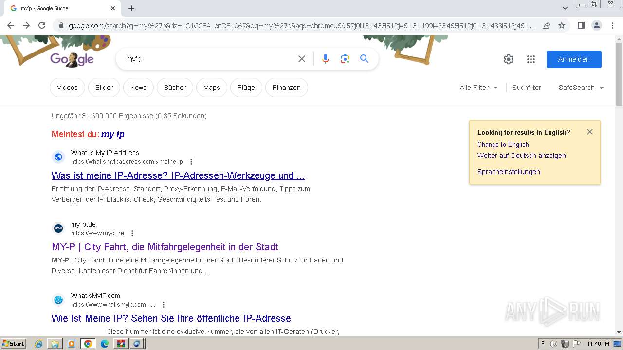Select Chrome taskbar button
Screen dimensions: 623x350
(88, 344)
